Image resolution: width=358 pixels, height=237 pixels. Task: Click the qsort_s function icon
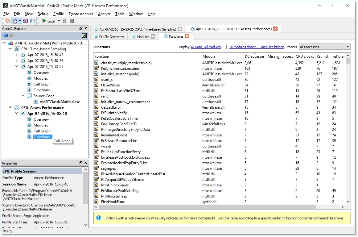coord(97,80)
